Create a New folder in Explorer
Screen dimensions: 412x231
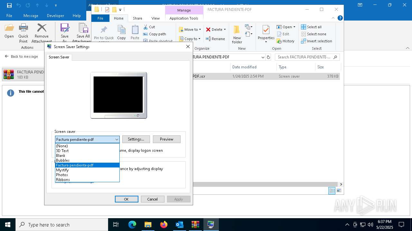point(237,34)
